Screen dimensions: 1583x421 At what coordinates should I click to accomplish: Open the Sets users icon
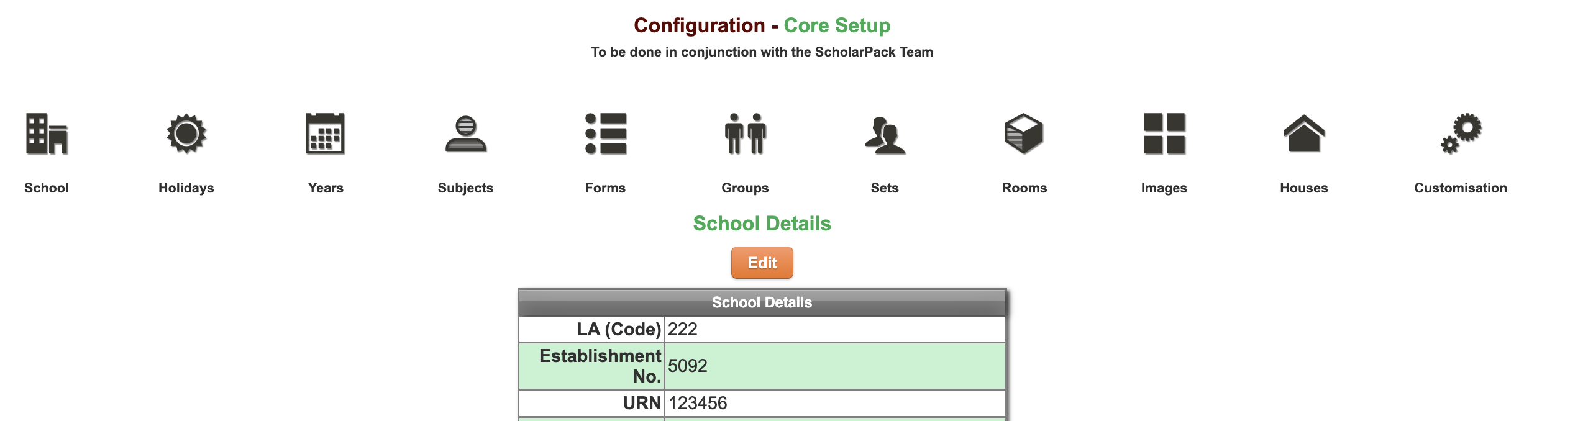(885, 135)
